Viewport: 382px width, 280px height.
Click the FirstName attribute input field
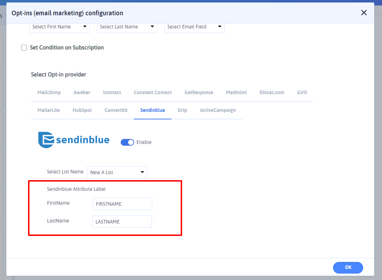(122, 204)
